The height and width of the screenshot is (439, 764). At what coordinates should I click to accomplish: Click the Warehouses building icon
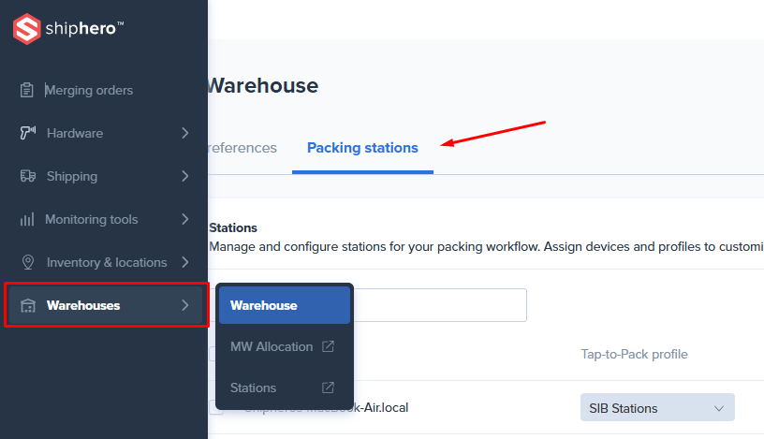pos(27,306)
